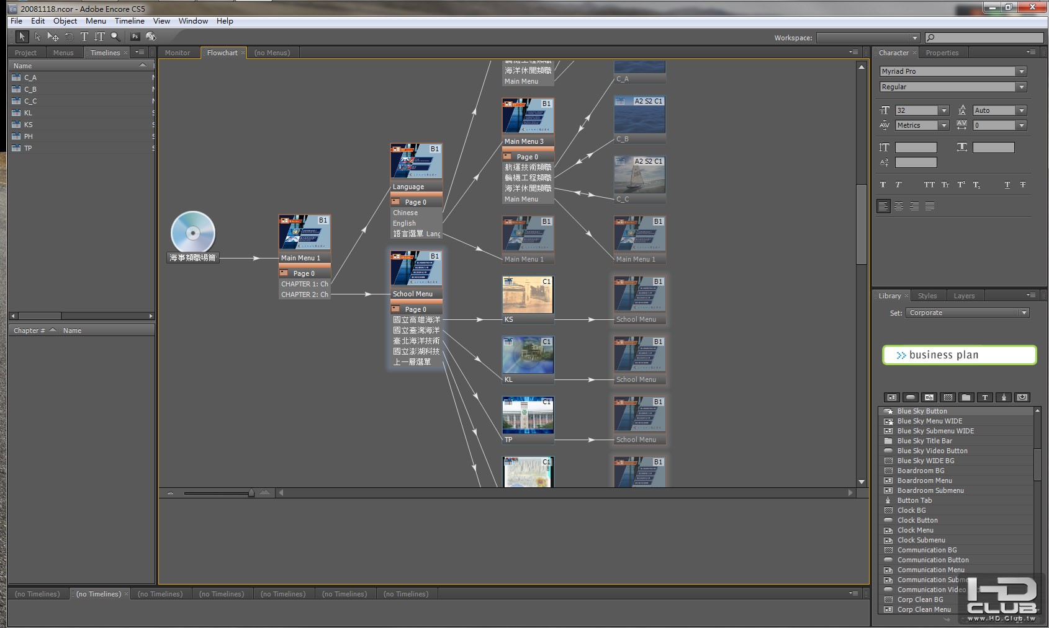Switch to the Monitor tab
Viewport: 1049px width, 628px height.
178,53
